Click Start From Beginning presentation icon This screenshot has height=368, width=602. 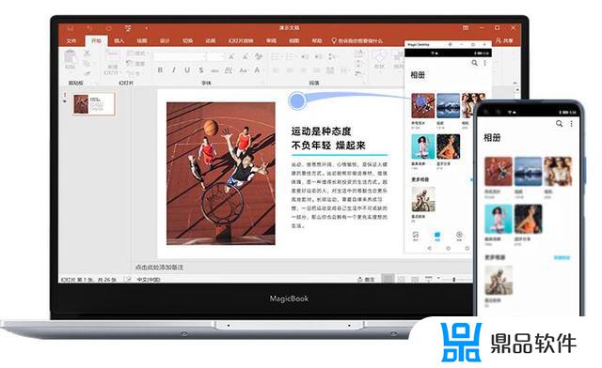(x=128, y=28)
